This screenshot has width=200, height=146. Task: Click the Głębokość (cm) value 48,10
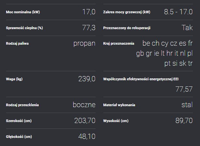(87, 137)
